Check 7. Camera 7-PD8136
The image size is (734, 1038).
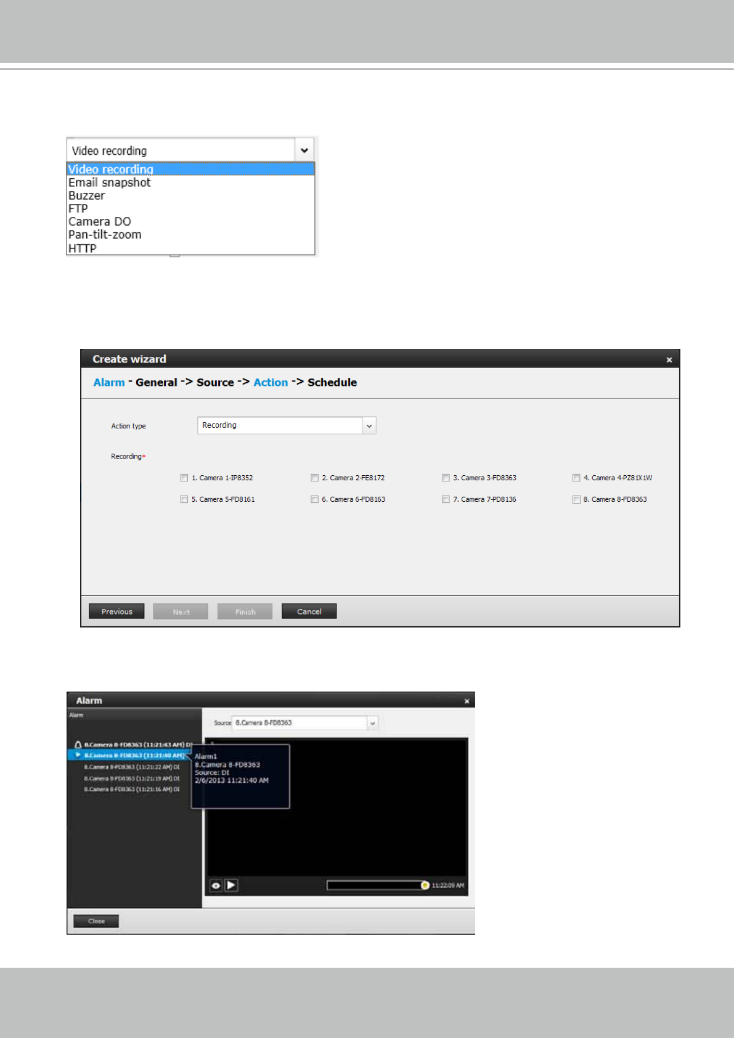point(446,499)
